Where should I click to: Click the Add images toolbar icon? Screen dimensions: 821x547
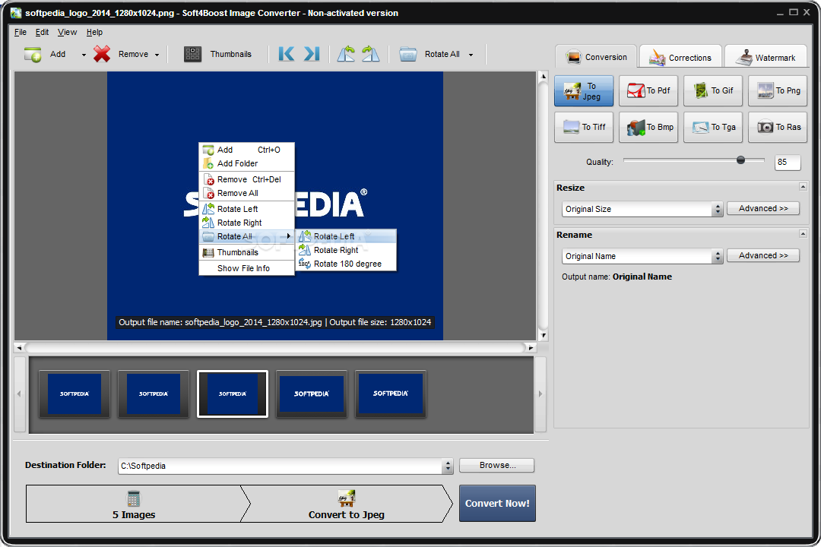[x=33, y=54]
